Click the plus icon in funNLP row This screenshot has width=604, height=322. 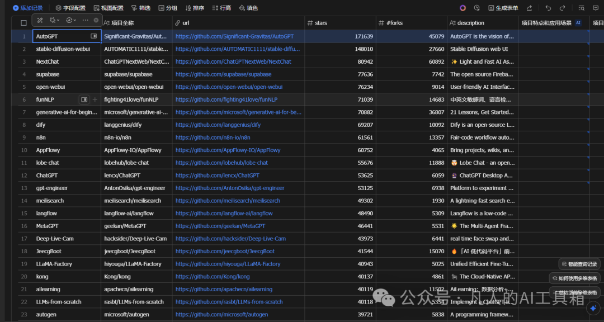pyautogui.click(x=95, y=100)
